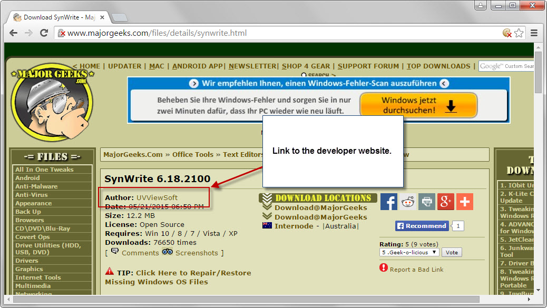Click the Screenshots binoculars icon

167,252
